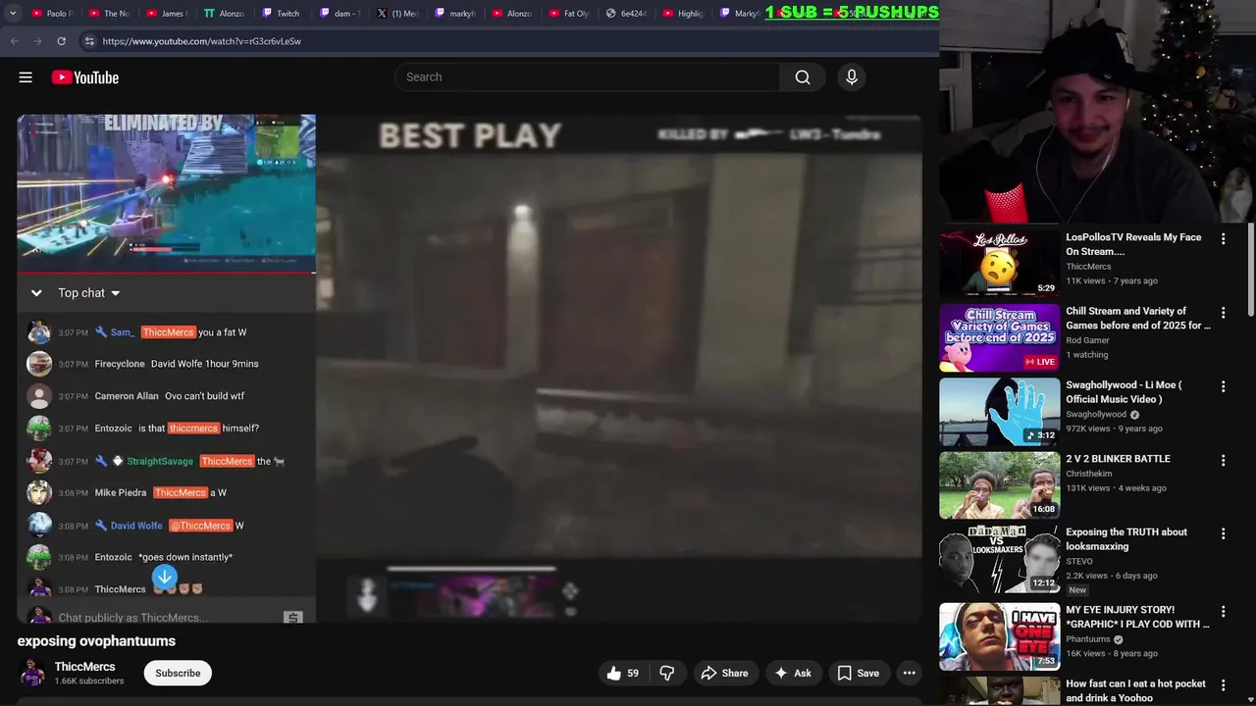Viewport: 1256px width, 706px height.
Task: Click the David Wolfe chat username
Action: pos(136,526)
